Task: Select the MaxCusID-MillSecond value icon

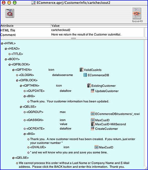Action: click(x=92, y=124)
